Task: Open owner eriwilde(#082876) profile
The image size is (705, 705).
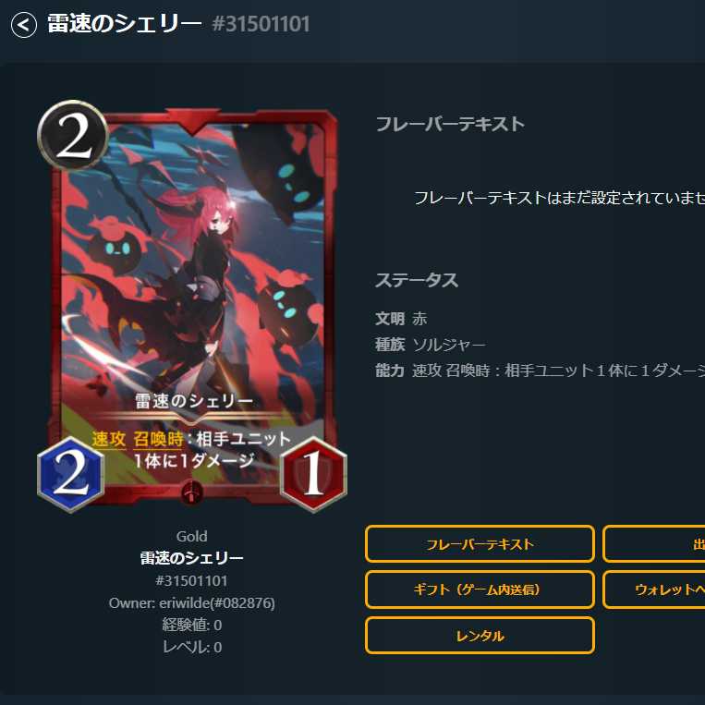Action: point(192,603)
